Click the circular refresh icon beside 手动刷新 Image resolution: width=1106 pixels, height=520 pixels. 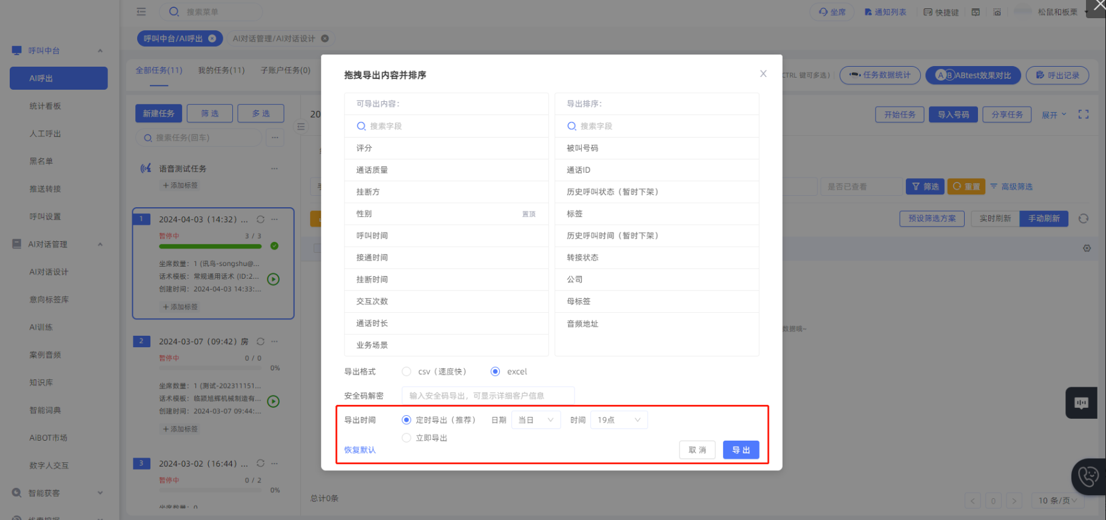tap(1083, 219)
